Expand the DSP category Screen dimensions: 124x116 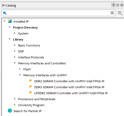[x=15, y=51]
